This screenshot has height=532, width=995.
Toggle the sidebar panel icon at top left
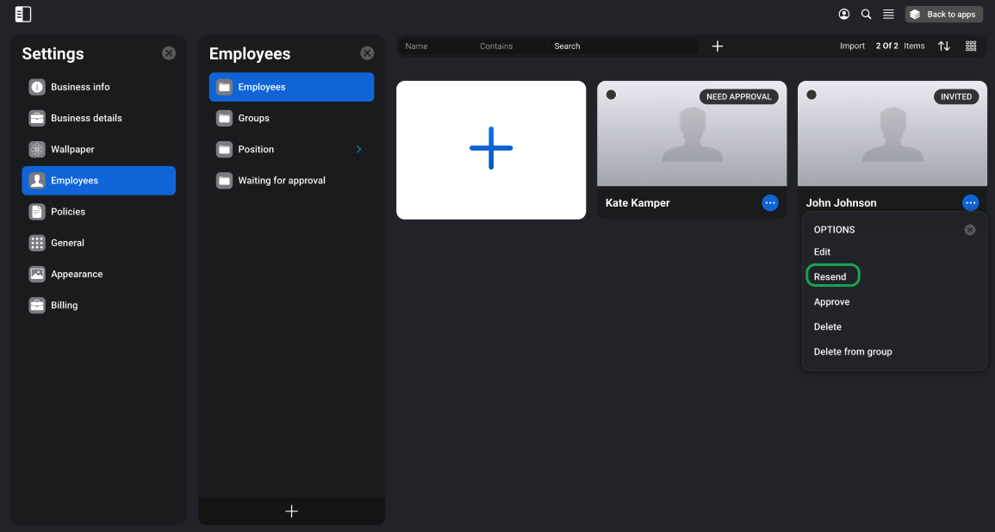click(23, 14)
